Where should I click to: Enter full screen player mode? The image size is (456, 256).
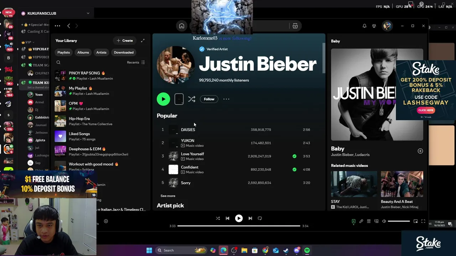[x=423, y=221]
